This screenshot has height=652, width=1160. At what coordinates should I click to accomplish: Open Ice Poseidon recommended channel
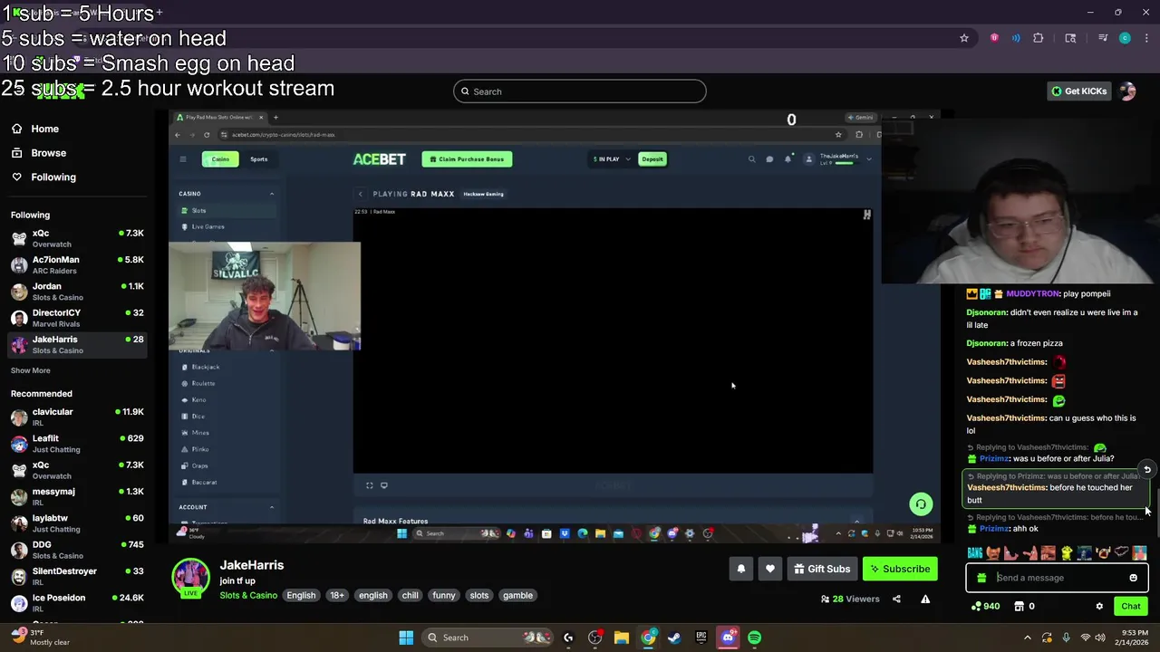[76, 603]
